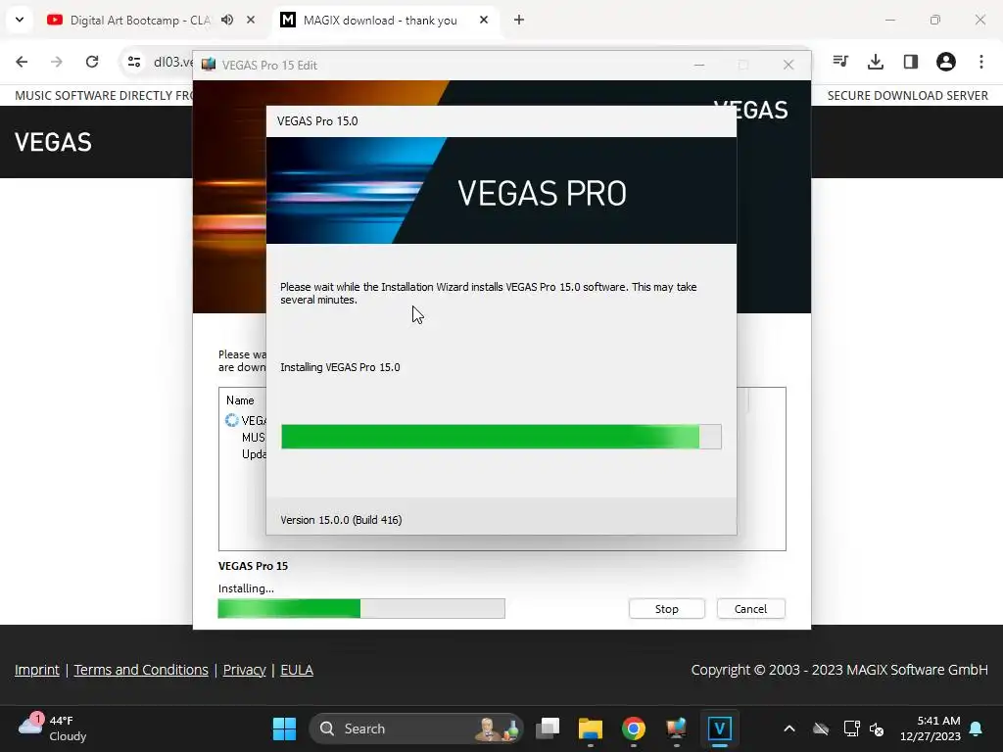Select the MAGIX download thank you tab

380,20
